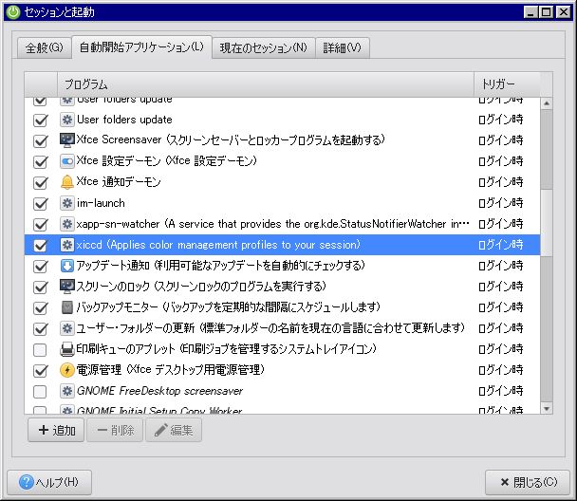Click the プログラム column header

click(x=266, y=84)
